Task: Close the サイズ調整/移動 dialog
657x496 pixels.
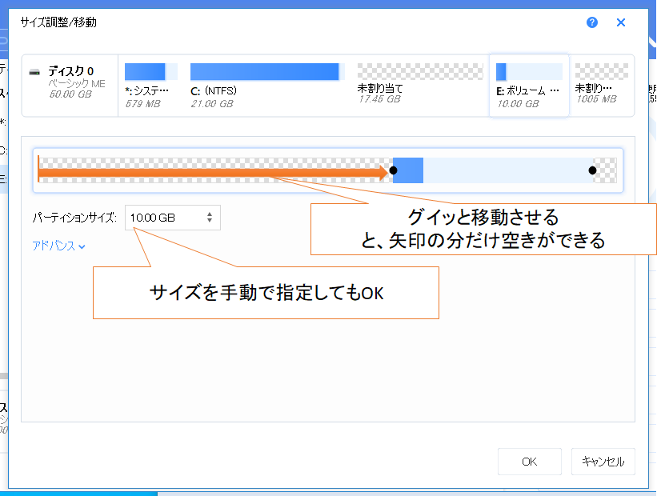Action: pos(620,22)
